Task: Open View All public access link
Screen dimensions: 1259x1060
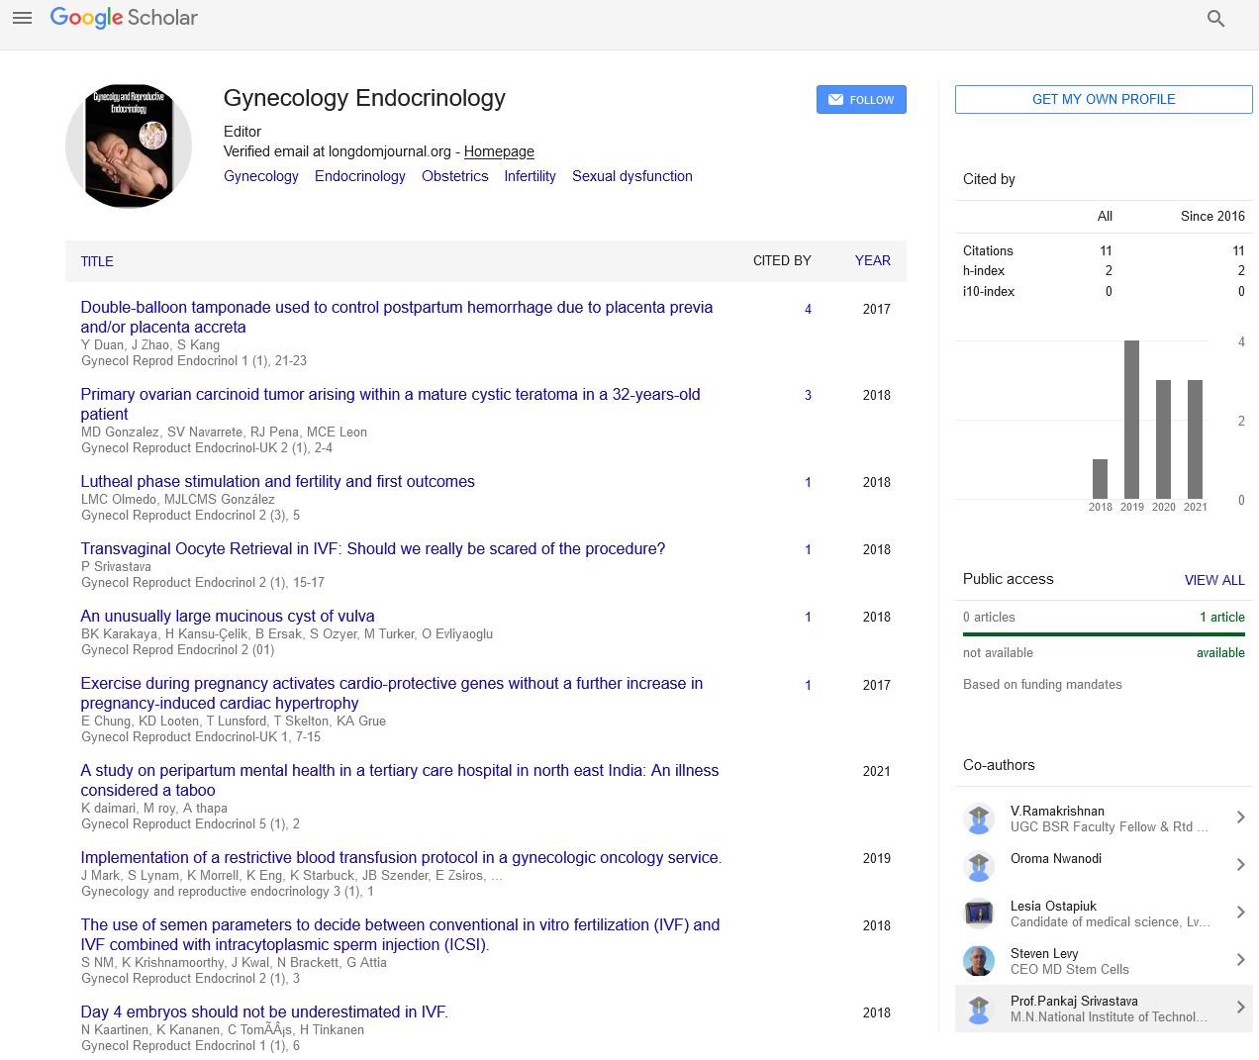Action: coord(1214,580)
